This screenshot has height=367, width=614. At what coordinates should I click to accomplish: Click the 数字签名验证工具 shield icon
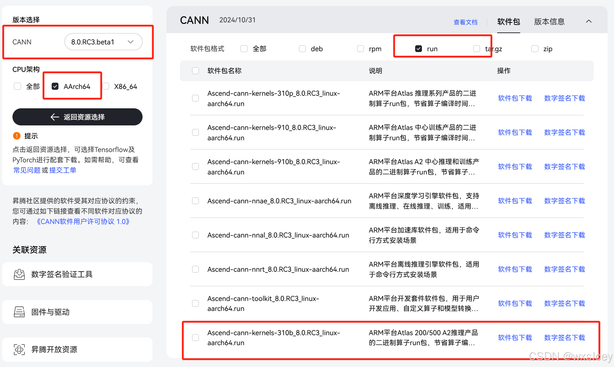tap(20, 274)
